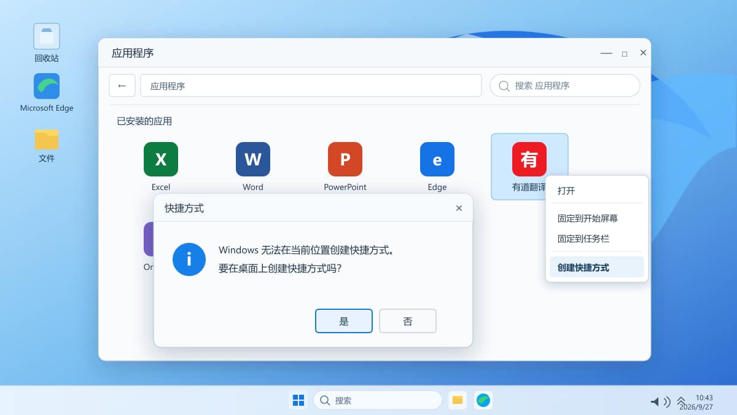Open the 回收站 desktop icon
The width and height of the screenshot is (737, 415).
click(x=47, y=36)
